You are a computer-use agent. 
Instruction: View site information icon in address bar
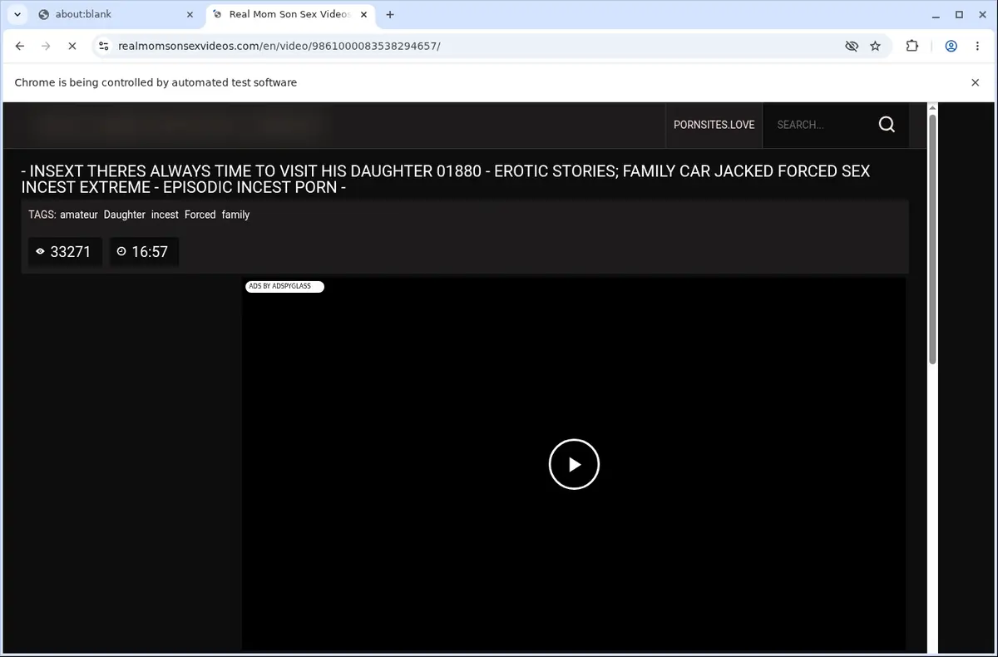104,46
